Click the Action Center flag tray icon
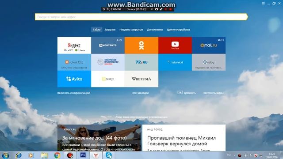The image size is (283, 159). [x=251, y=155]
